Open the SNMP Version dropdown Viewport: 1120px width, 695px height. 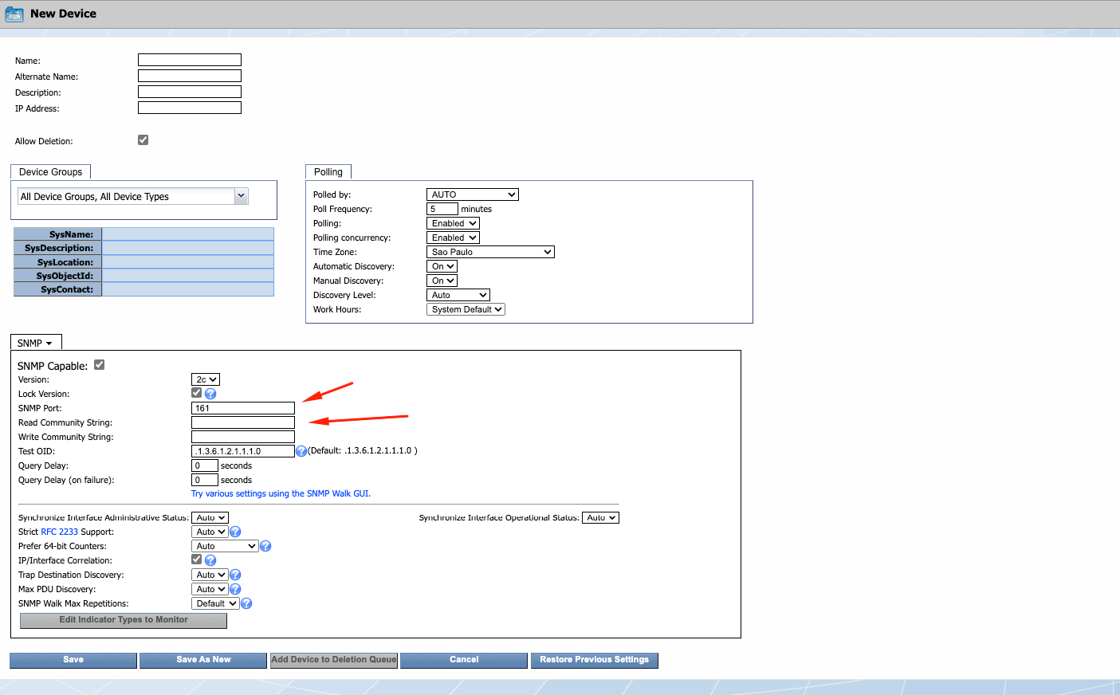[206, 379]
